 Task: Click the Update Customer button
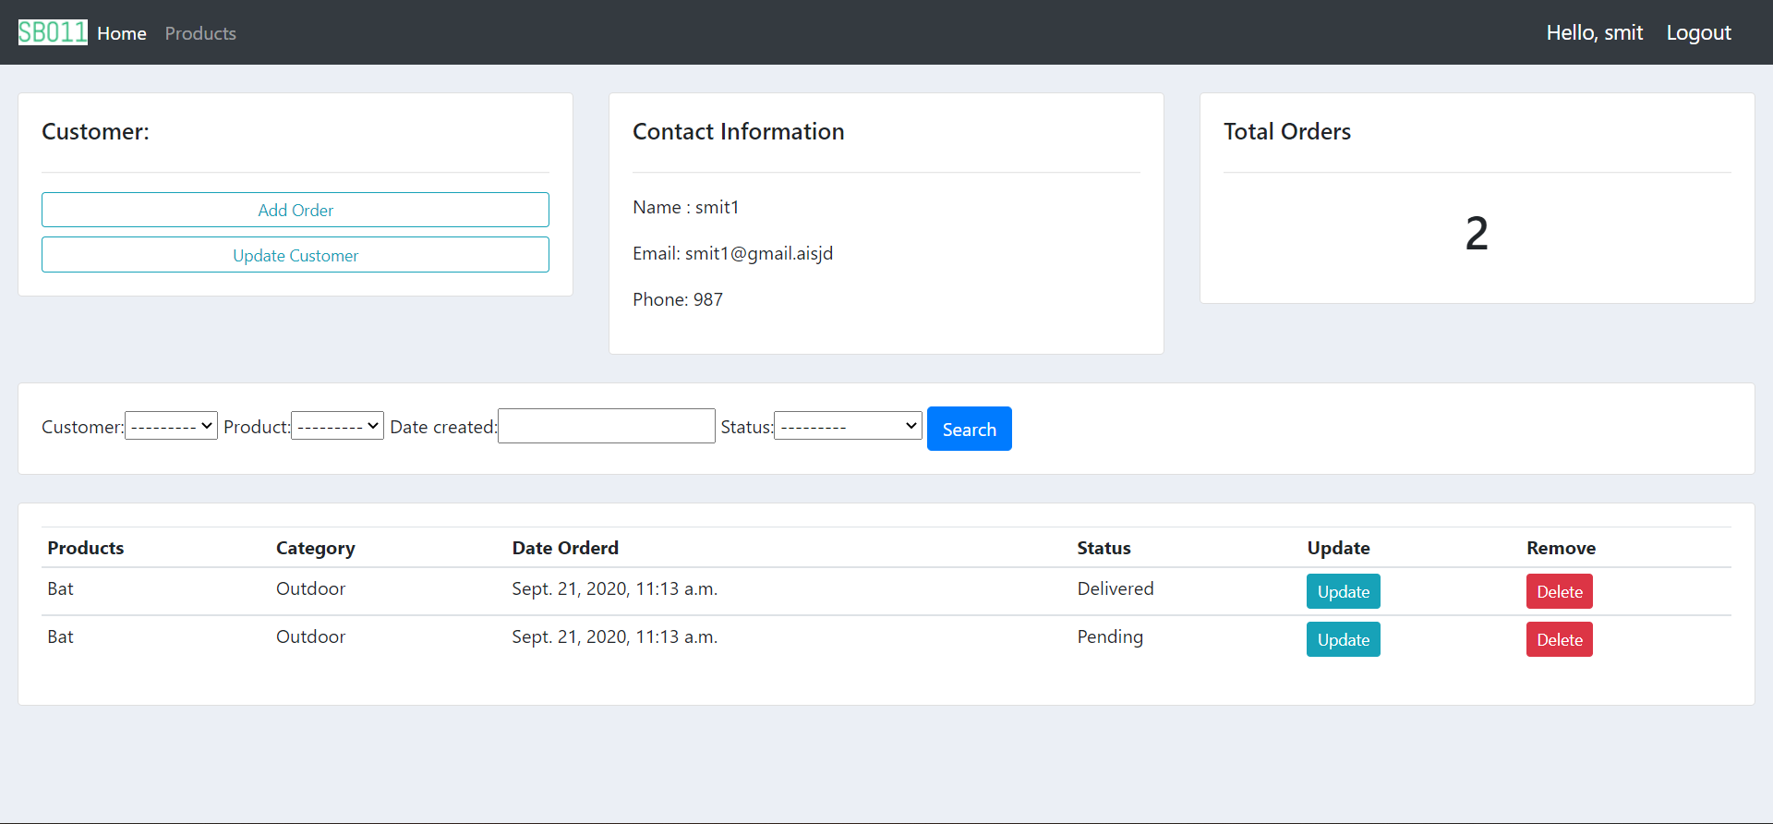[x=295, y=255]
